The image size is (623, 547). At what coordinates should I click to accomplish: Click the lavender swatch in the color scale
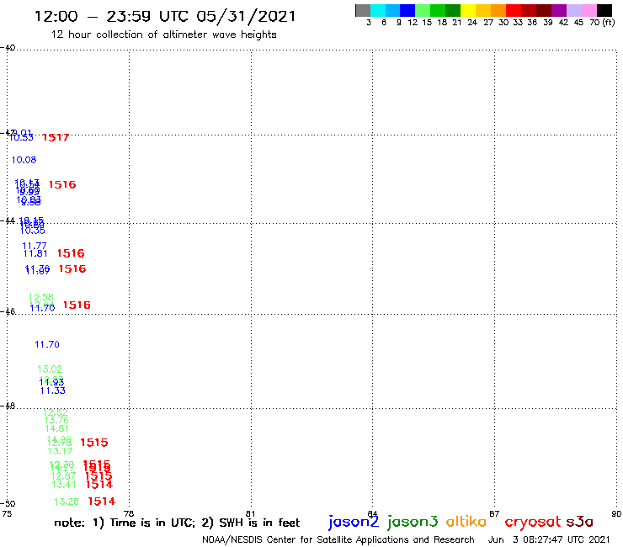click(x=574, y=10)
